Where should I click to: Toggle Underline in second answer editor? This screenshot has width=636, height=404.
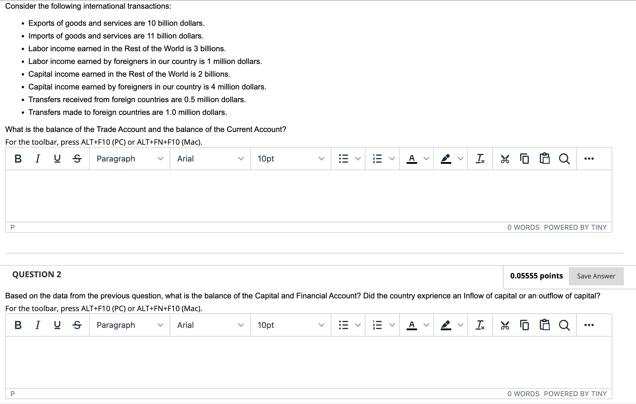coord(57,325)
